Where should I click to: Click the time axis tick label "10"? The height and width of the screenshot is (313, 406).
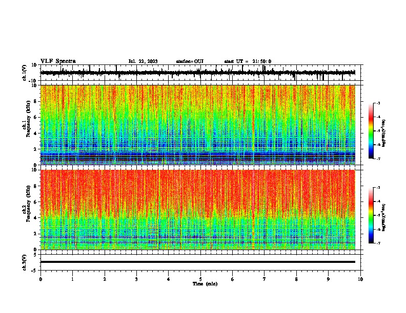click(360, 279)
